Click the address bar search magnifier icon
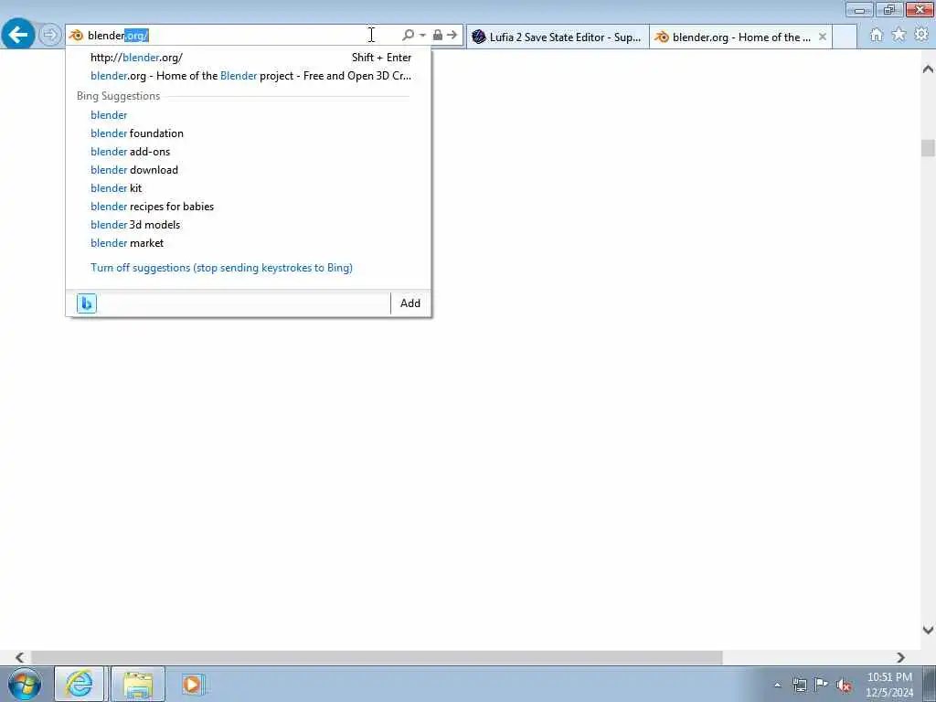Image resolution: width=936 pixels, height=702 pixels. click(x=409, y=36)
